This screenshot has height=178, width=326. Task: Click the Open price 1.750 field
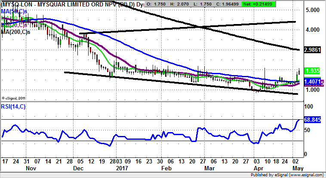tap(159, 4)
